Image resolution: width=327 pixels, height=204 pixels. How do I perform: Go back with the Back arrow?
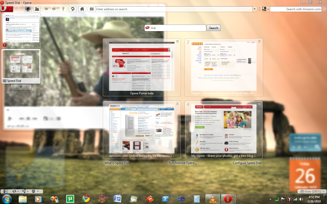coord(46,9)
